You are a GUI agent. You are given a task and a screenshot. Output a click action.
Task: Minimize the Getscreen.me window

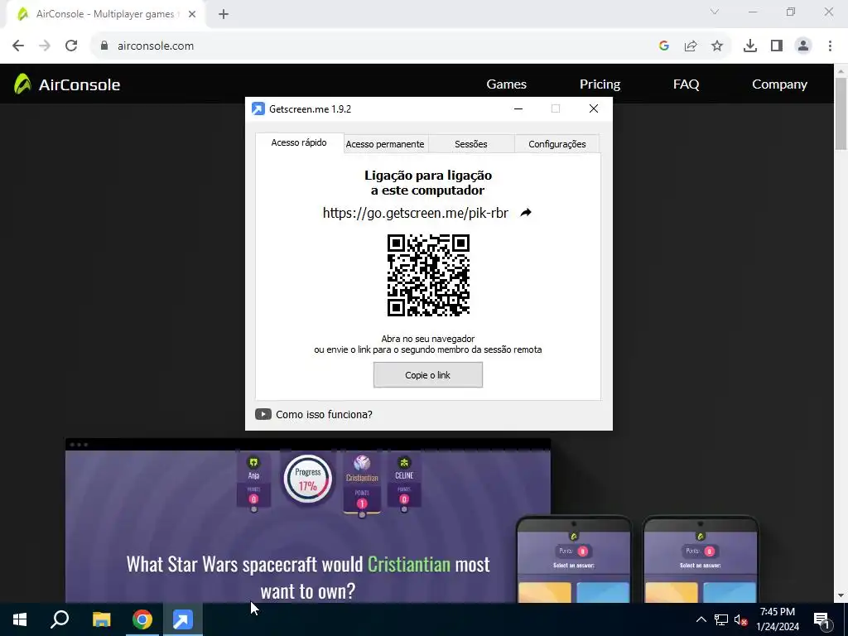coord(518,108)
